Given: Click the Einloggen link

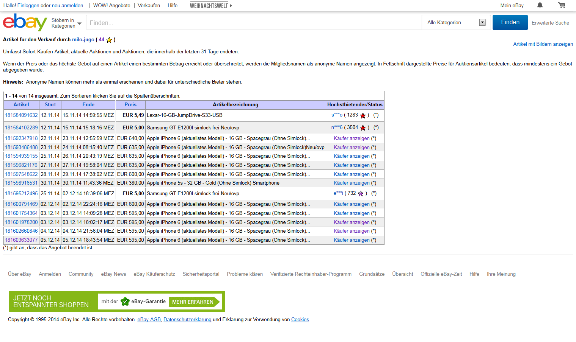Looking at the screenshot, I should 28,5.
